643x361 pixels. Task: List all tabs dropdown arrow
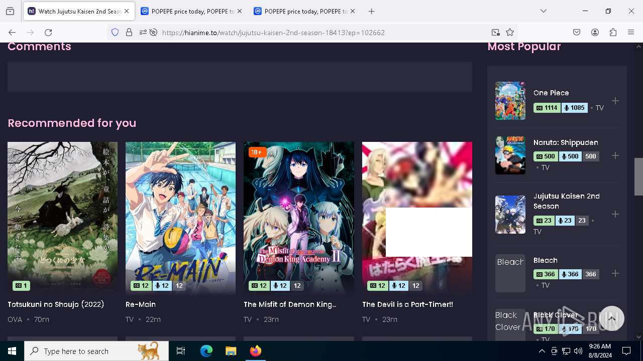(x=543, y=11)
